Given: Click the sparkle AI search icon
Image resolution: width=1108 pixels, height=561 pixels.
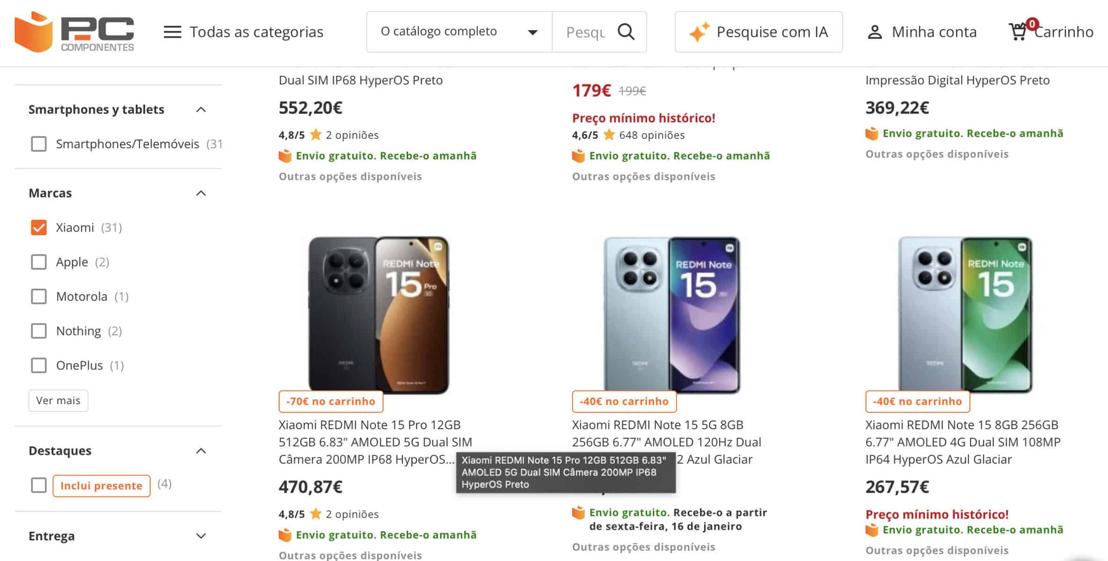Looking at the screenshot, I should [699, 32].
